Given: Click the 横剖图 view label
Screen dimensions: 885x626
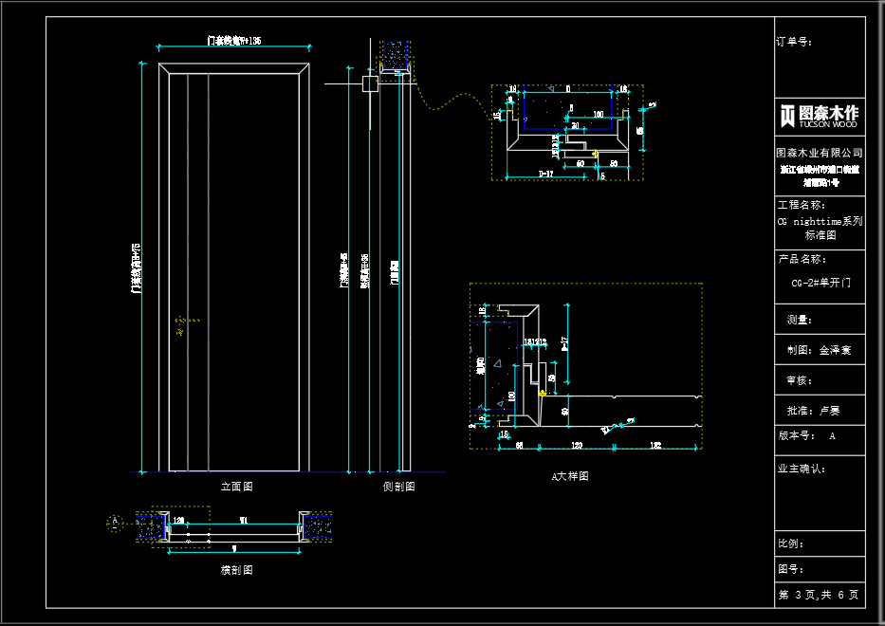Looking at the screenshot, I should click(236, 570).
